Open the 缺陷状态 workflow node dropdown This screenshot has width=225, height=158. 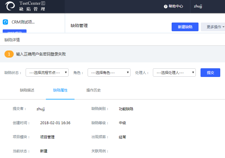pos(47,72)
